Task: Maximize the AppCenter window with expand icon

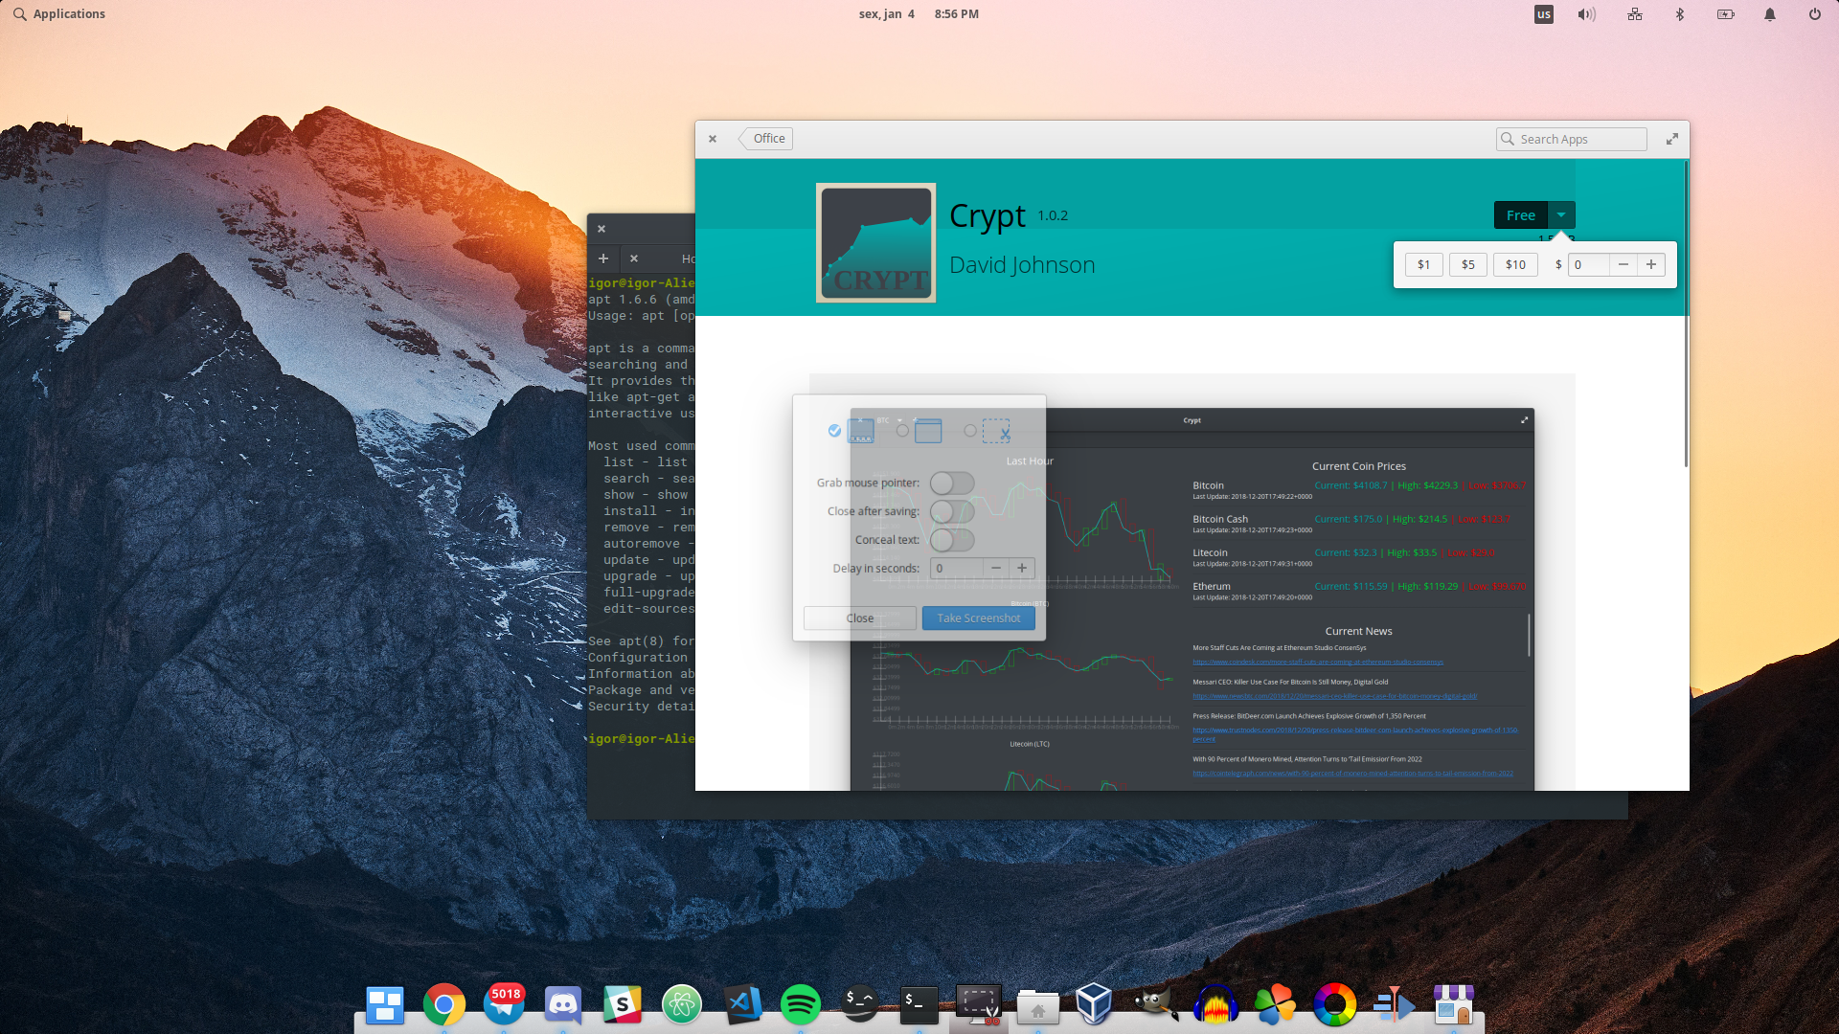Action: 1671,139
